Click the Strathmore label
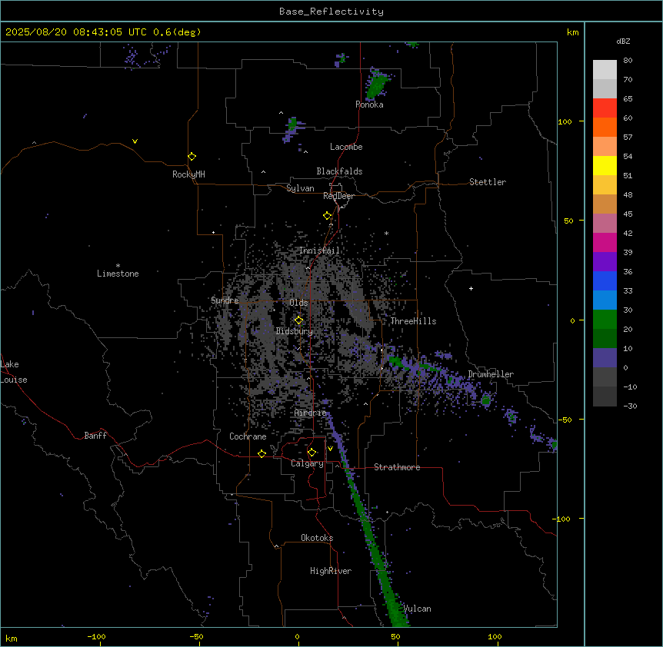This screenshot has height=647, width=663. (397, 467)
